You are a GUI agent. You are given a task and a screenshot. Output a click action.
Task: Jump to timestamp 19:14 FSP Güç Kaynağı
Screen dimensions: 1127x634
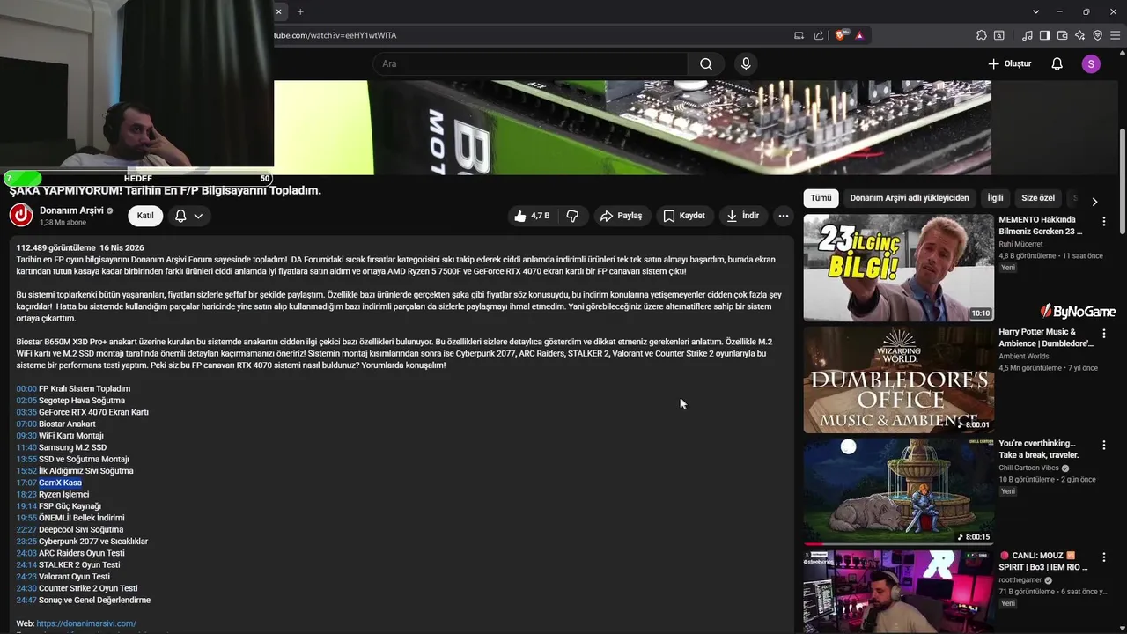pos(26,506)
